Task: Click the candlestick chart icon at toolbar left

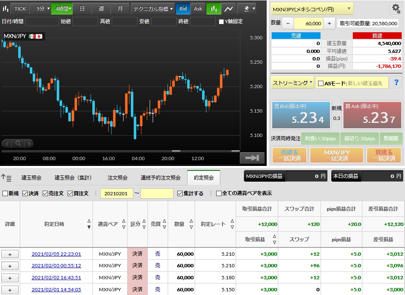Action: pos(5,9)
